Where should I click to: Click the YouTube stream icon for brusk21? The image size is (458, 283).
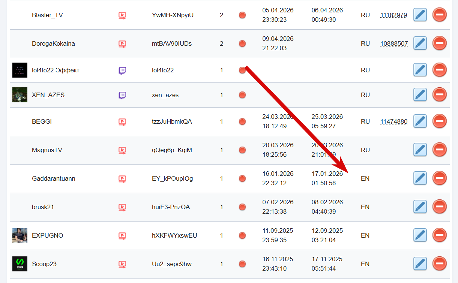coord(122,207)
